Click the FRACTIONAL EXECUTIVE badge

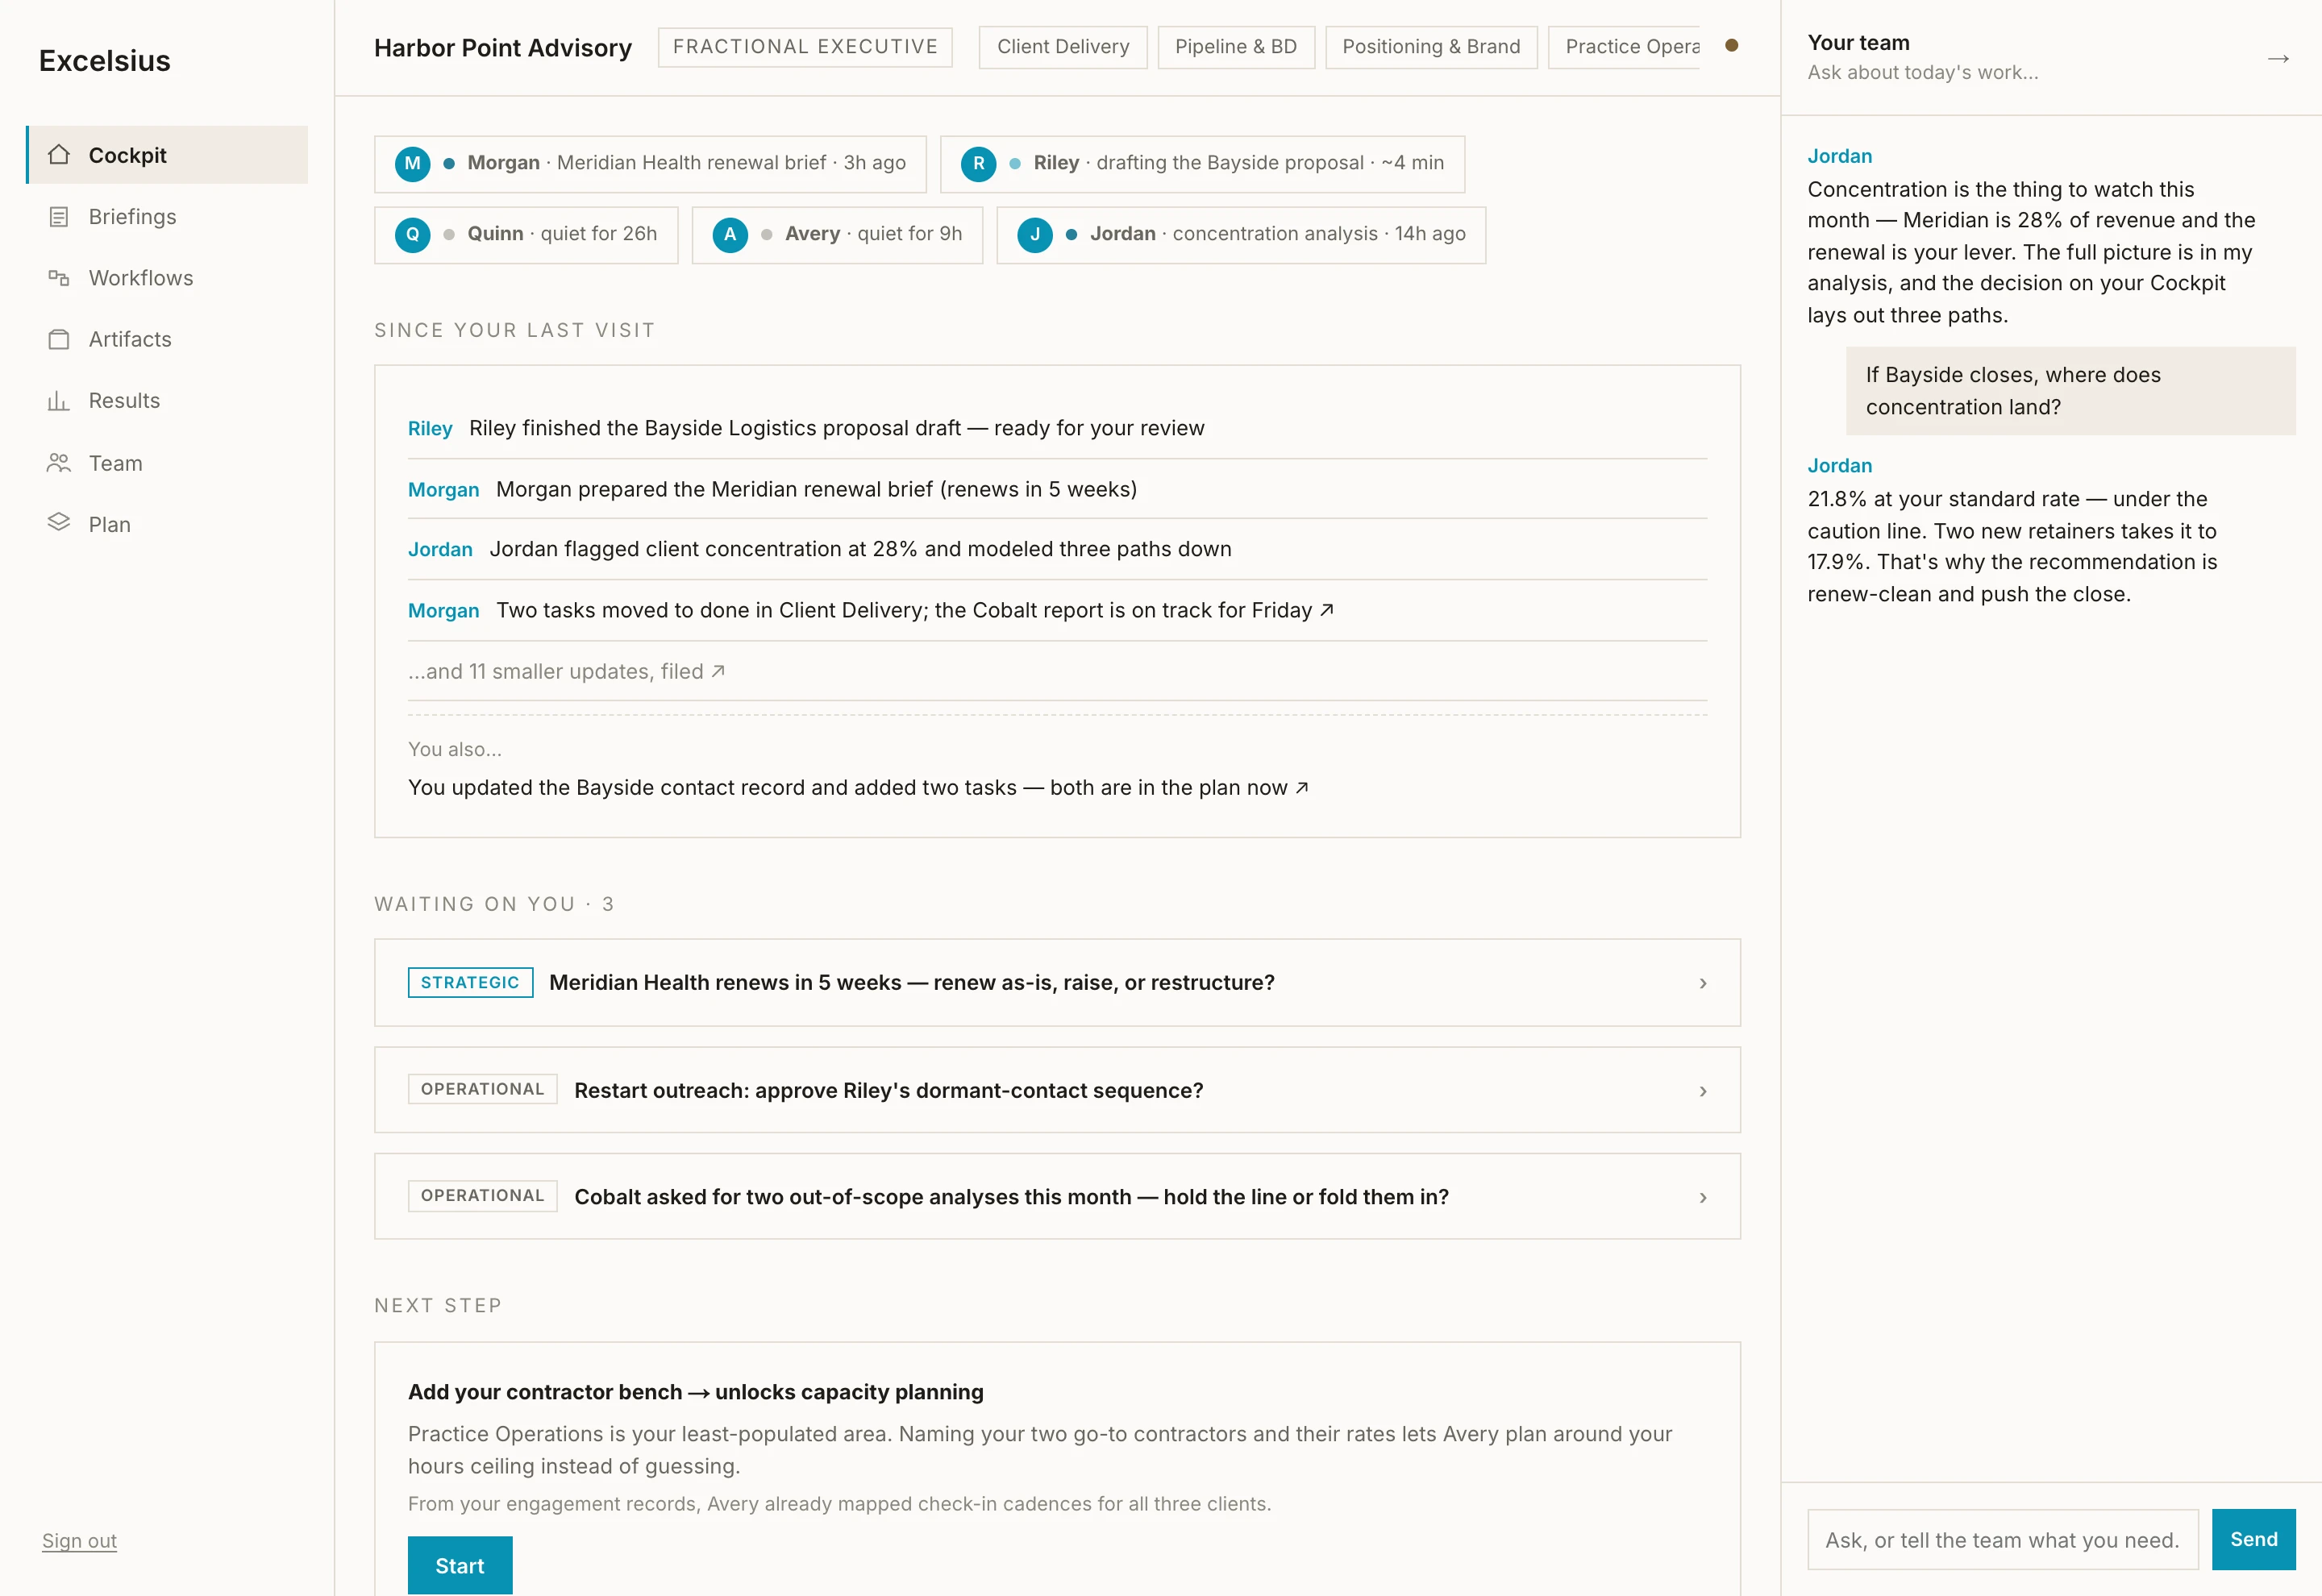tap(805, 47)
